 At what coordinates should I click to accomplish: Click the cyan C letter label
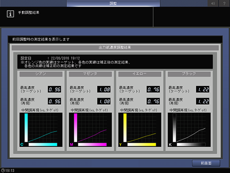click(x=22, y=144)
